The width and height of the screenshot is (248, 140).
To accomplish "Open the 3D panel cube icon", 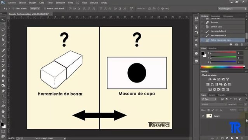I will pos(196,53).
